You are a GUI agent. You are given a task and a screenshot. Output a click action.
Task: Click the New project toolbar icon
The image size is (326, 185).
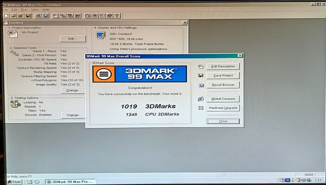(6, 16)
